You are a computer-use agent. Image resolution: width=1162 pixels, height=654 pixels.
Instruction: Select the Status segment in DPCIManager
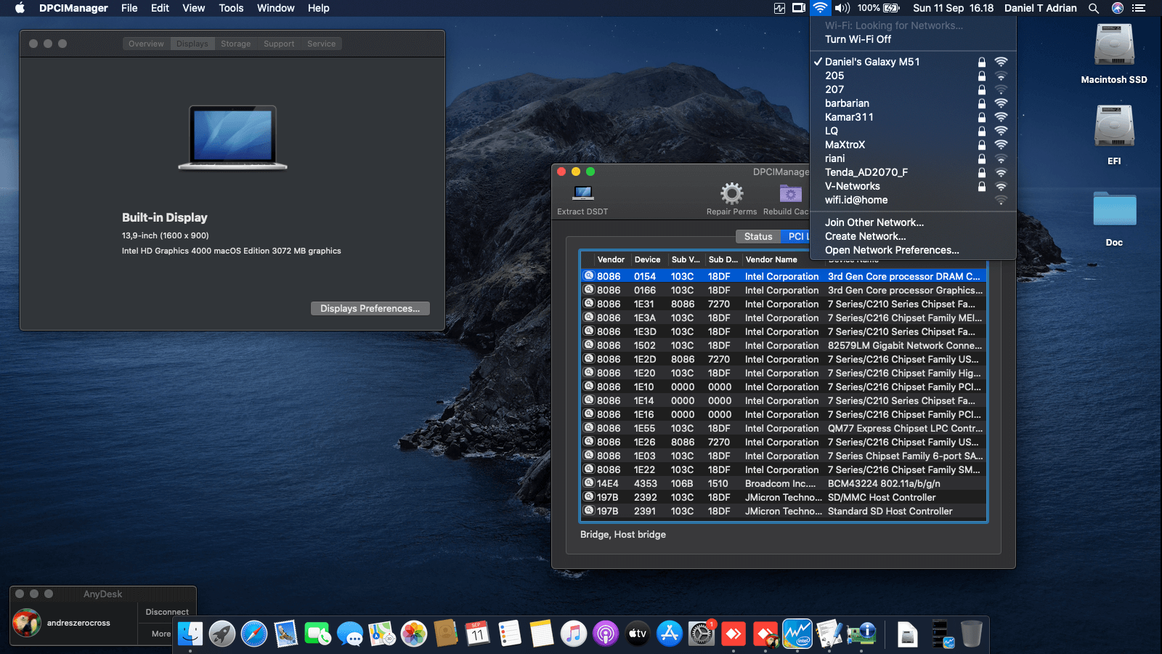(757, 236)
